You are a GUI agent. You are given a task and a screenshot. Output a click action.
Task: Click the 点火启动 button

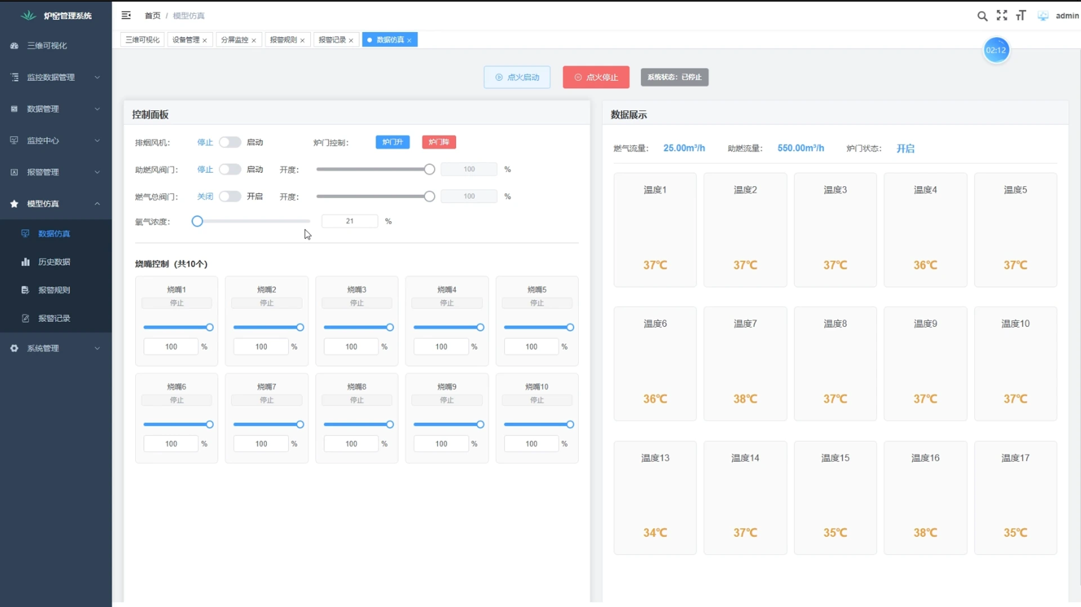click(517, 77)
